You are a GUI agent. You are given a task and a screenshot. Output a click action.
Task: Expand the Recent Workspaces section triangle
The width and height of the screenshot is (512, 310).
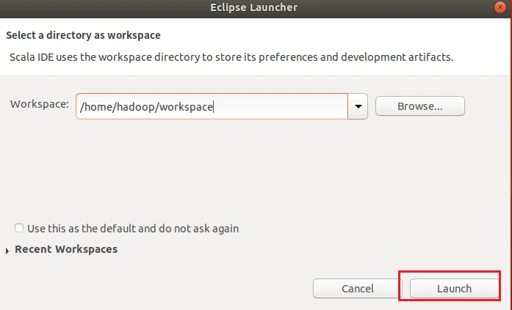(8, 251)
